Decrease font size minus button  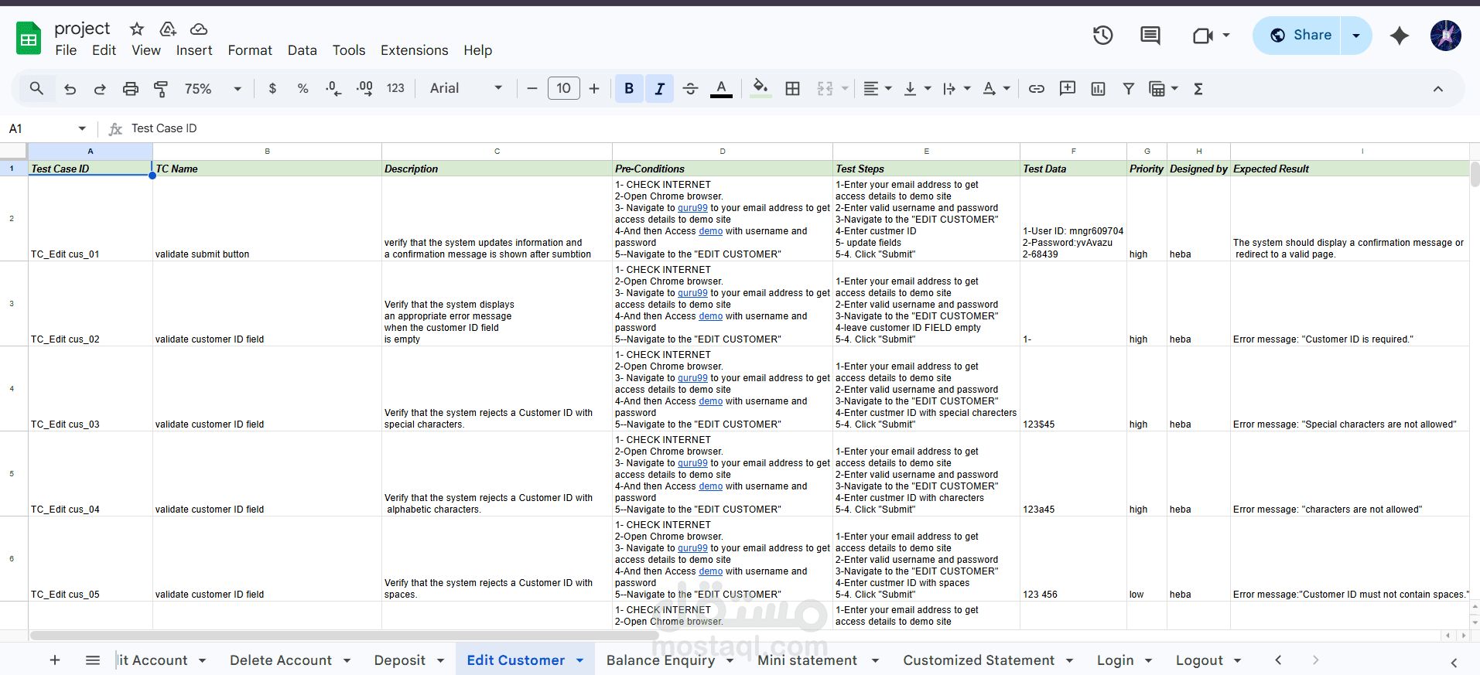coord(532,89)
